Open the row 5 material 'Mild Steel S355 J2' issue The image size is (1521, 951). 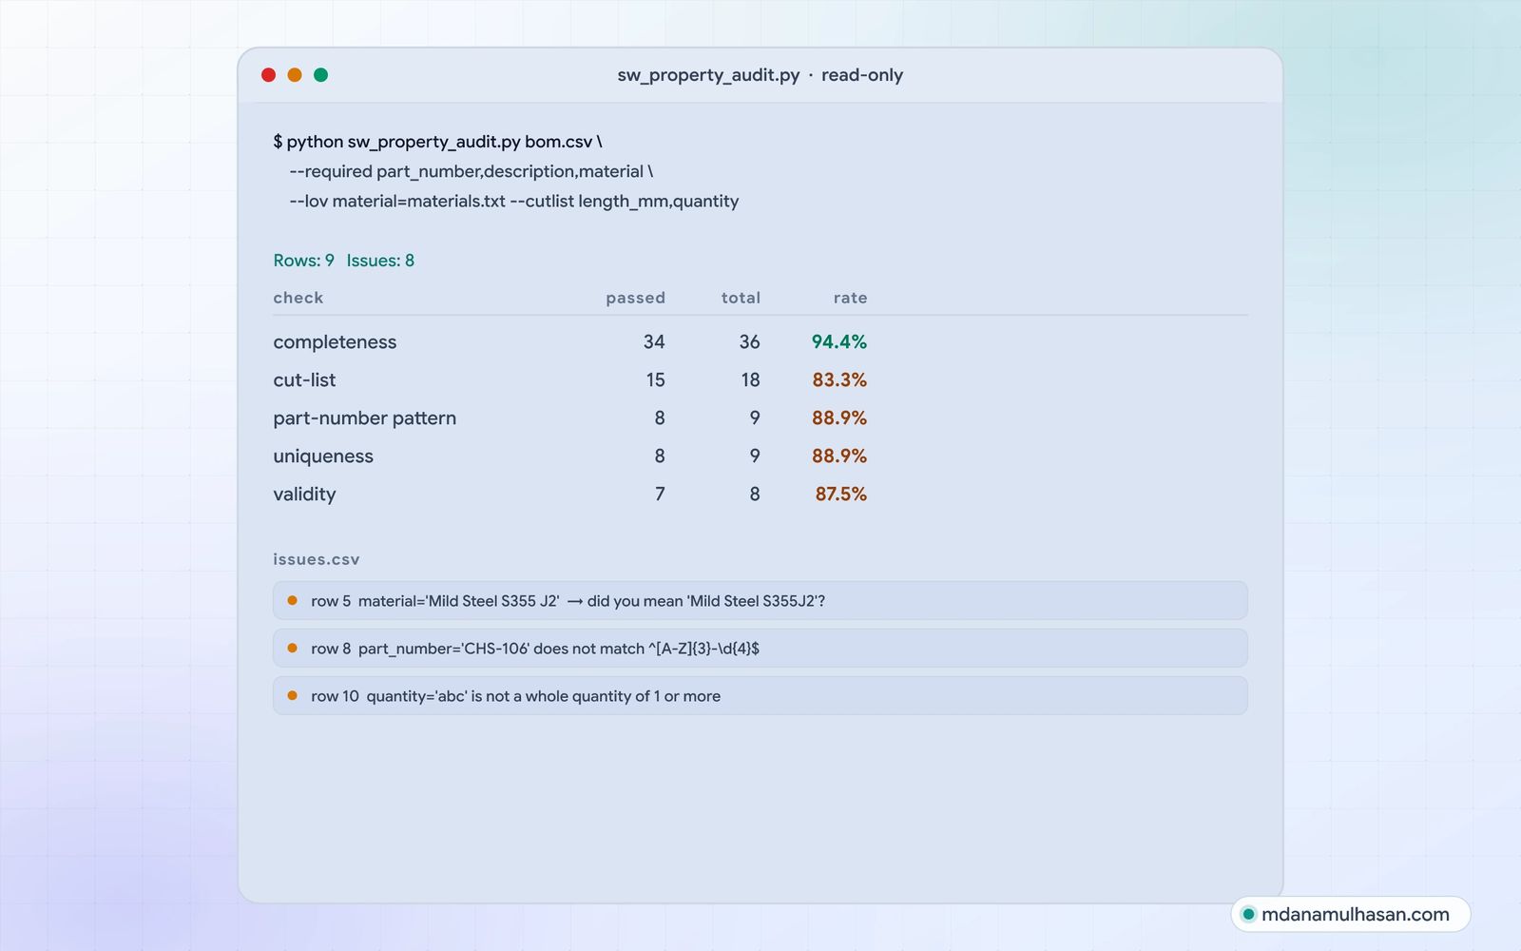pyautogui.click(x=760, y=601)
